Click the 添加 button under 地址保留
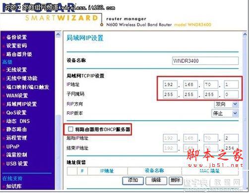Screen dimensions: 249x193 [133, 181]
